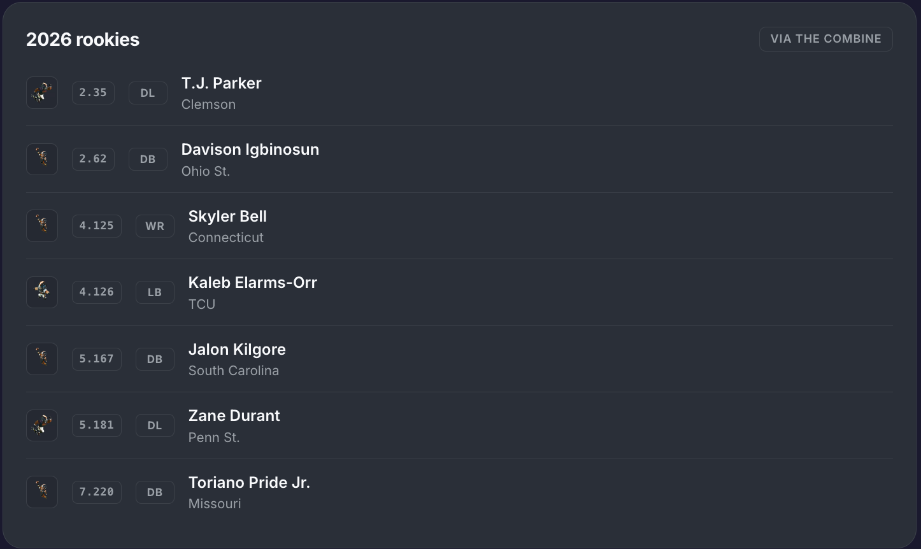Click Kaleb Elarms-Orr's player avatar

(42, 292)
